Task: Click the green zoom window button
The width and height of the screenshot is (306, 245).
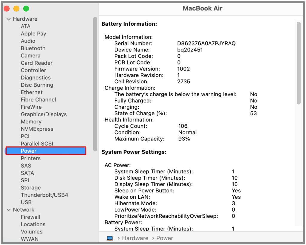Action: (x=26, y=9)
